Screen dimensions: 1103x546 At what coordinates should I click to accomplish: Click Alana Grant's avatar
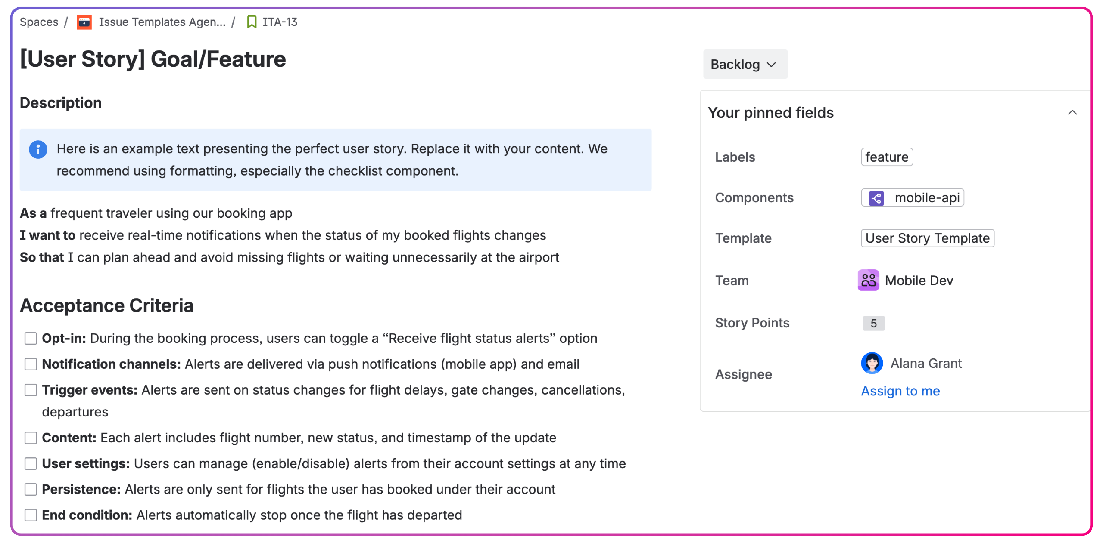coord(872,364)
